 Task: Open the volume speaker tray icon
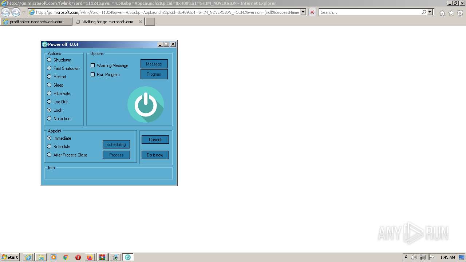414,257
